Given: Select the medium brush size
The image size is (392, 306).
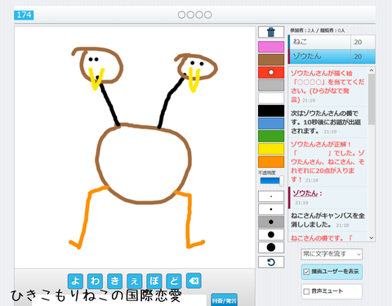Looking at the screenshot, I should [x=271, y=222].
